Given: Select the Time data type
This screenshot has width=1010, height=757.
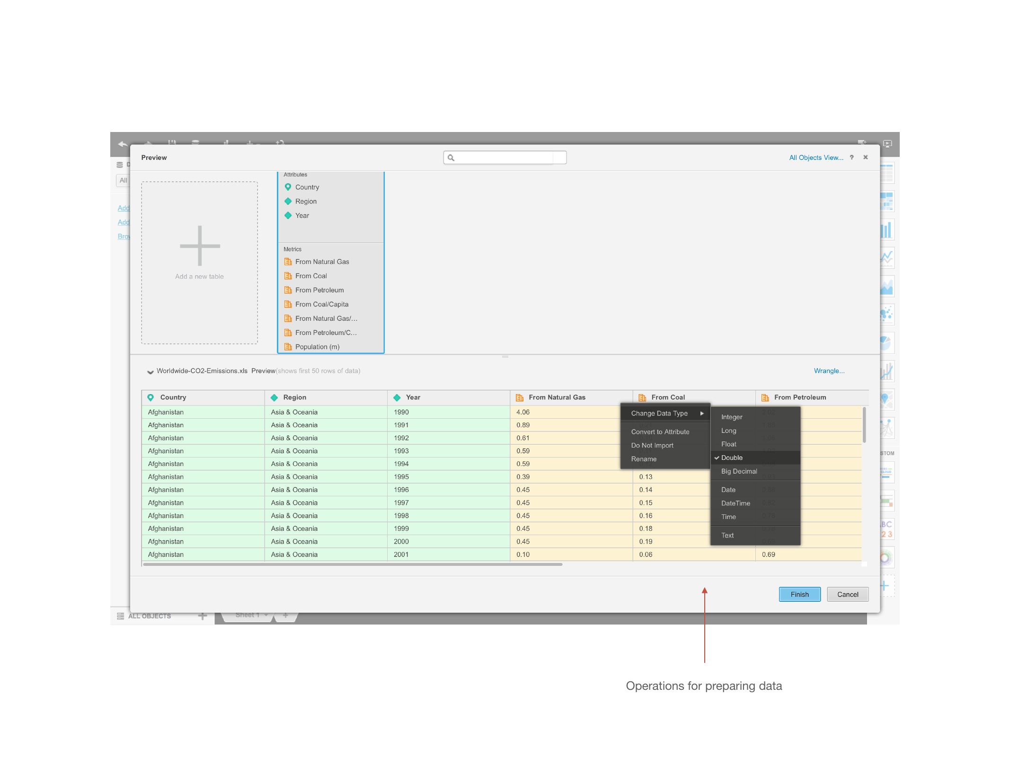Looking at the screenshot, I should click(x=755, y=517).
